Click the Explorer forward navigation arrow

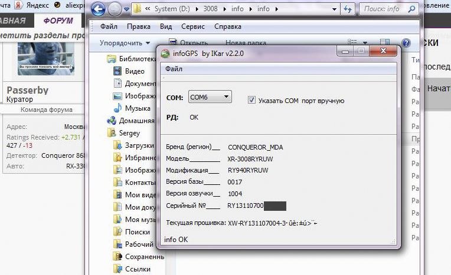pyautogui.click(x=114, y=9)
